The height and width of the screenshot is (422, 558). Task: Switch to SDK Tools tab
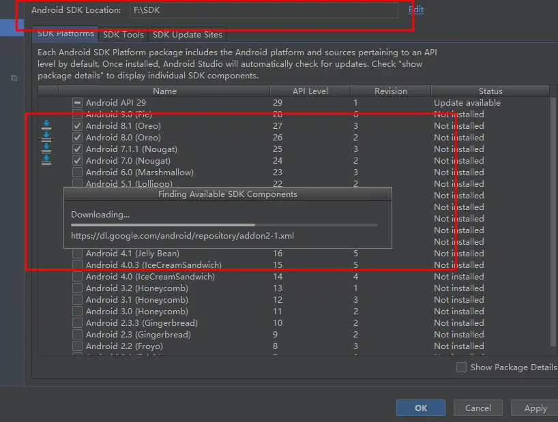point(123,35)
